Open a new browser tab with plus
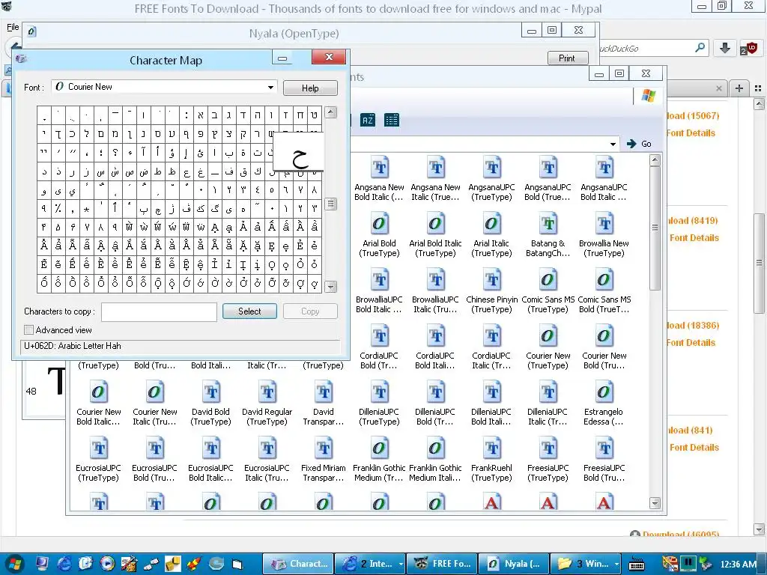 point(739,88)
